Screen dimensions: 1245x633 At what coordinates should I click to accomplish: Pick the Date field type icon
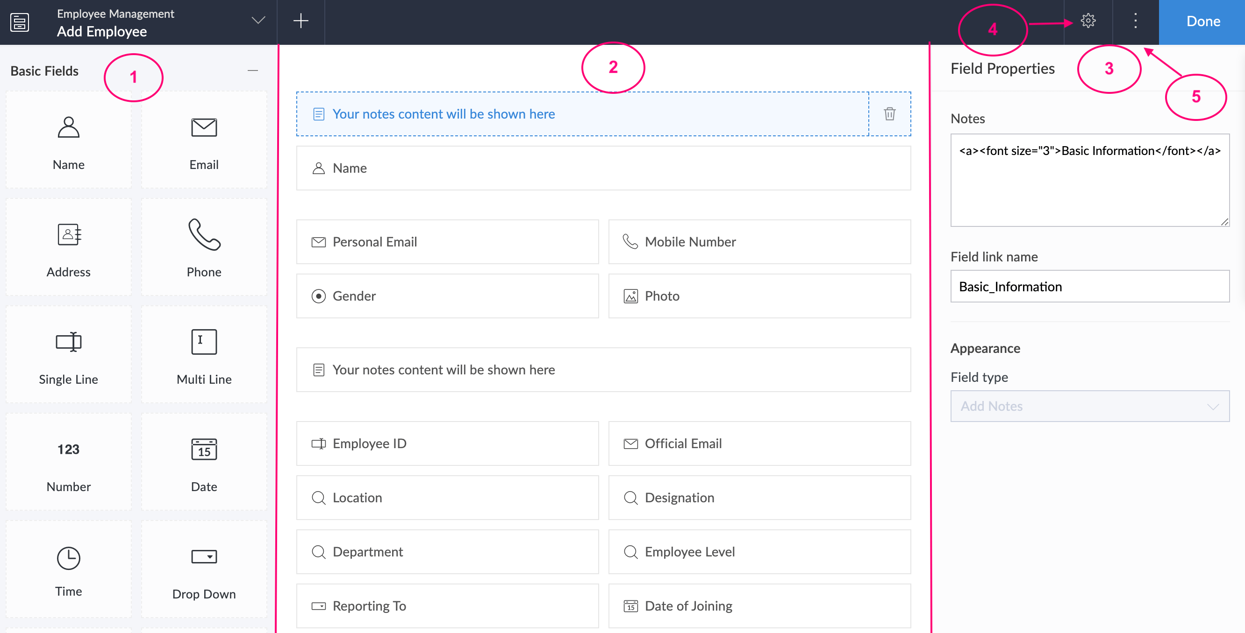click(x=204, y=450)
